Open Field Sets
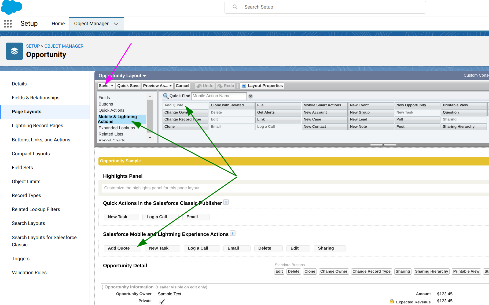 pyautogui.click(x=22, y=168)
